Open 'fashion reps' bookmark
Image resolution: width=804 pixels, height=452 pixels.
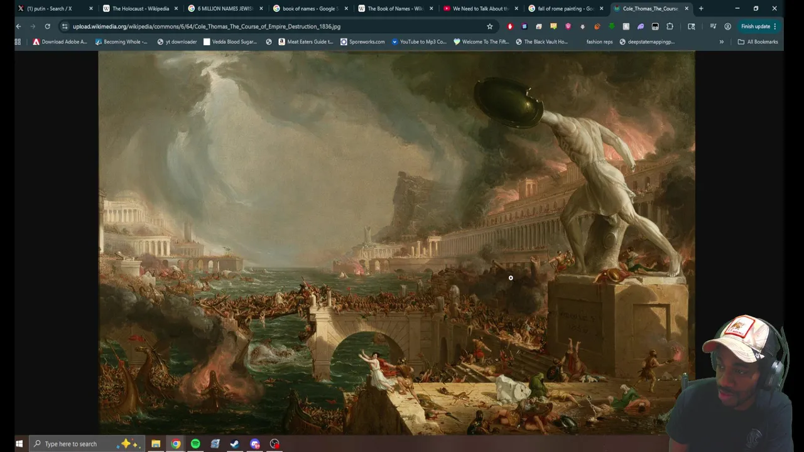599,41
